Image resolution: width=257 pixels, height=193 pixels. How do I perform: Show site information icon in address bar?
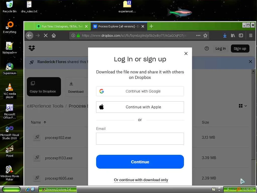[73, 35]
